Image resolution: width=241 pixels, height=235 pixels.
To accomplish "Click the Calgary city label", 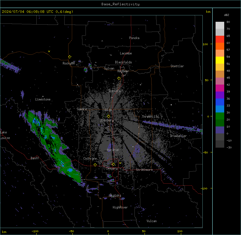I will coord(112,168).
